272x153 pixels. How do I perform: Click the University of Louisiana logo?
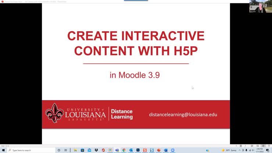76,113
